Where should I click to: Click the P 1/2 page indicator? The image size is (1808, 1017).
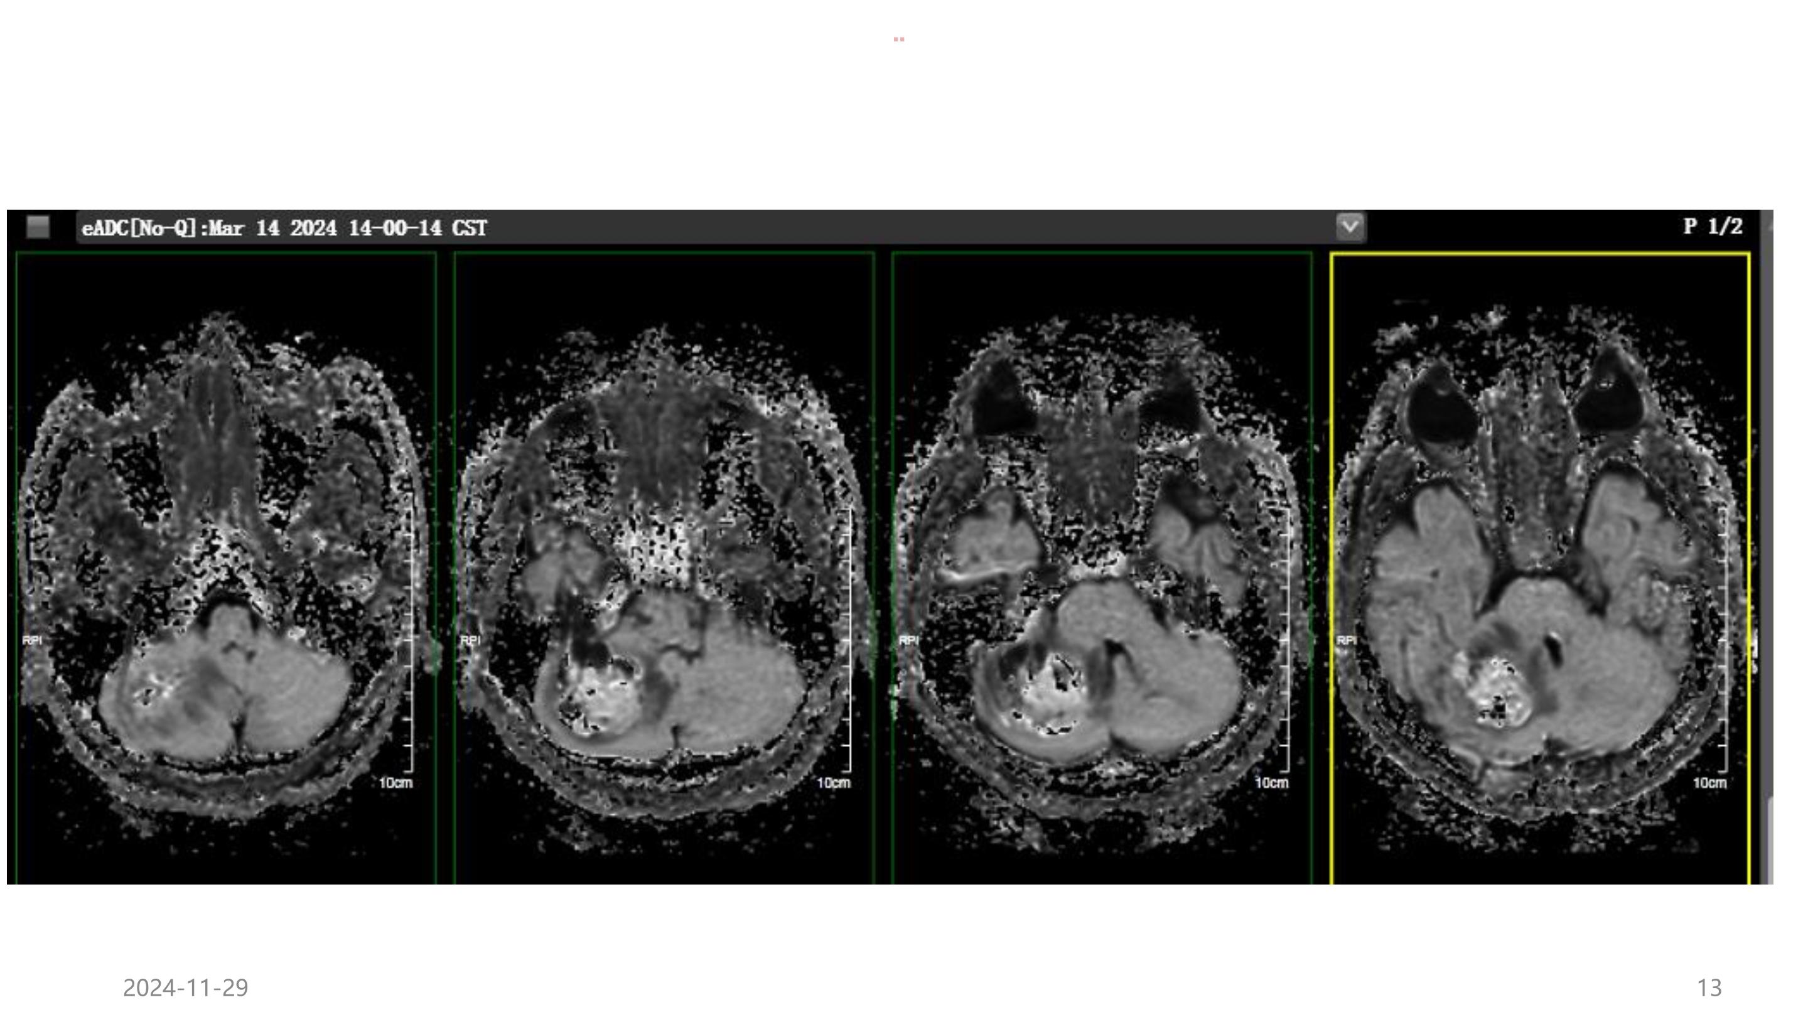(x=1713, y=227)
